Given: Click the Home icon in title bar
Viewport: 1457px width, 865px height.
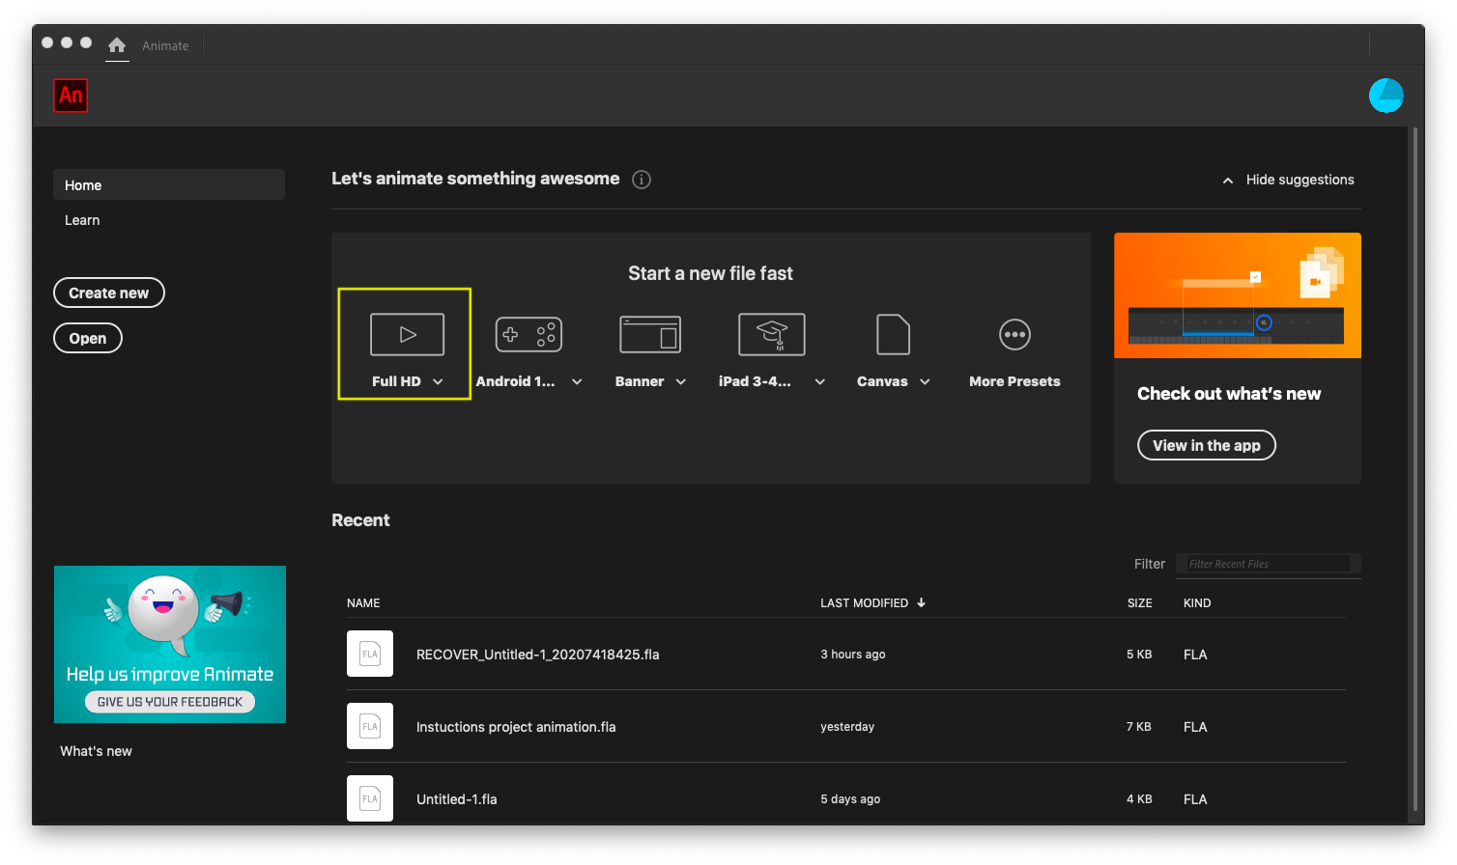Looking at the screenshot, I should 117,45.
